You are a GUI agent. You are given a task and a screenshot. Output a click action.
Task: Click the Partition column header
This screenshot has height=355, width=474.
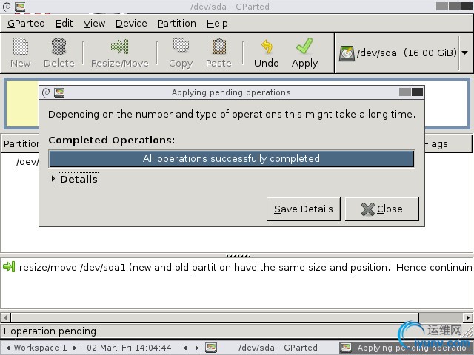point(21,144)
